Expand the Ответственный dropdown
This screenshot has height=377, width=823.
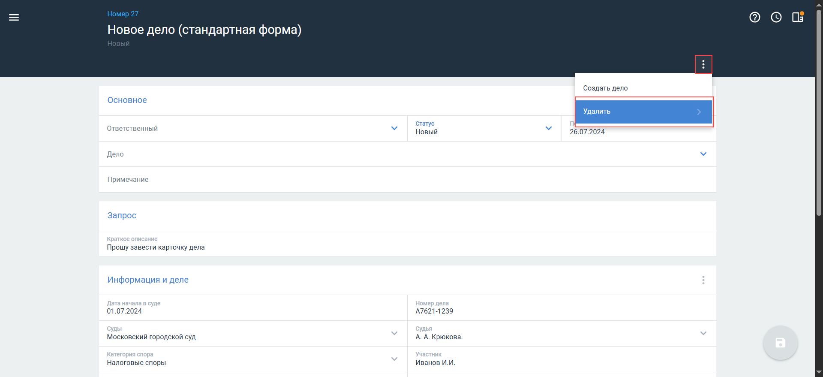coord(394,128)
